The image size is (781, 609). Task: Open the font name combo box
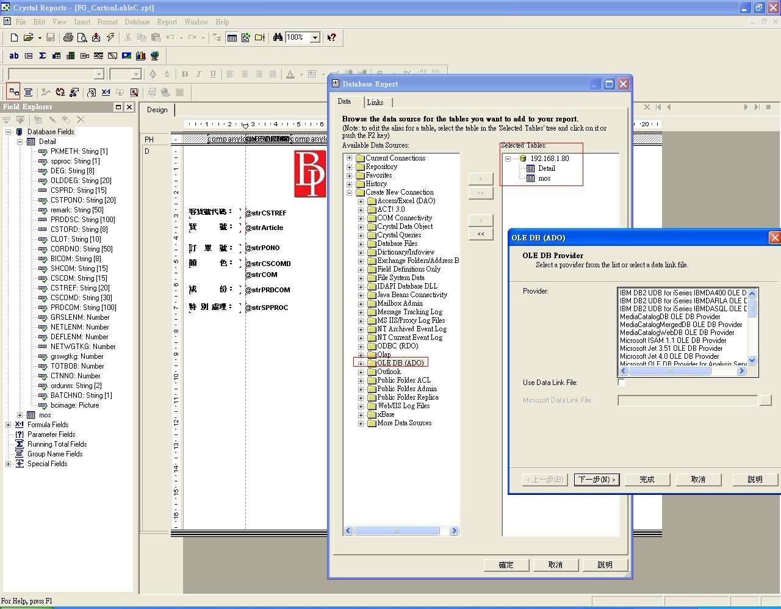(99, 74)
